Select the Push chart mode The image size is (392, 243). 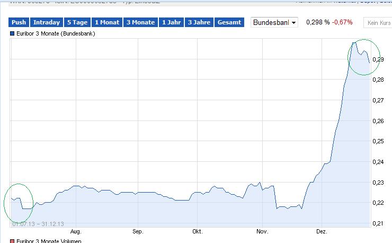coord(19,22)
